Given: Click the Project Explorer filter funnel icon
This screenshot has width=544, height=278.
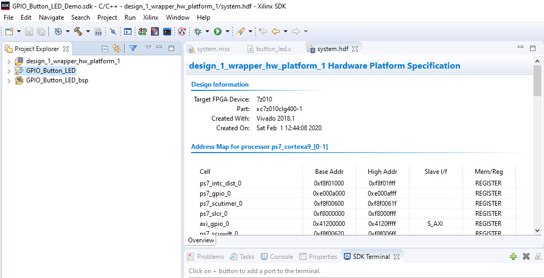Looking at the screenshot, I should tap(132, 48).
